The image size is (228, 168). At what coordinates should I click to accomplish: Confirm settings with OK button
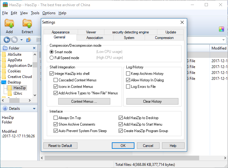coord(123,146)
